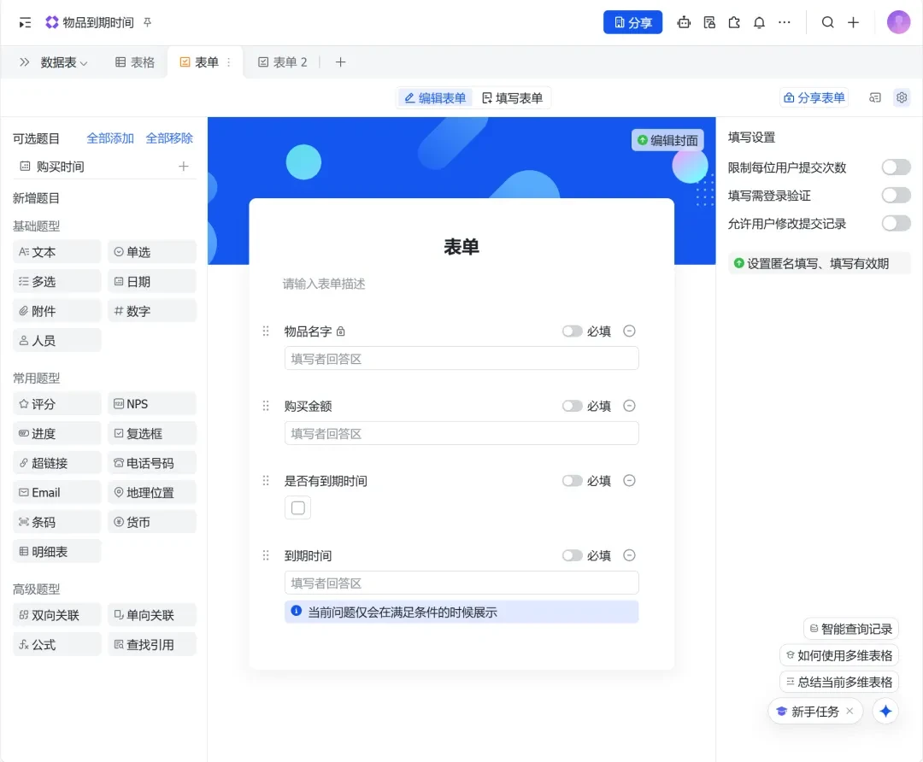This screenshot has width=923, height=762.
Task: Add a 多选 question type
Action: point(56,281)
